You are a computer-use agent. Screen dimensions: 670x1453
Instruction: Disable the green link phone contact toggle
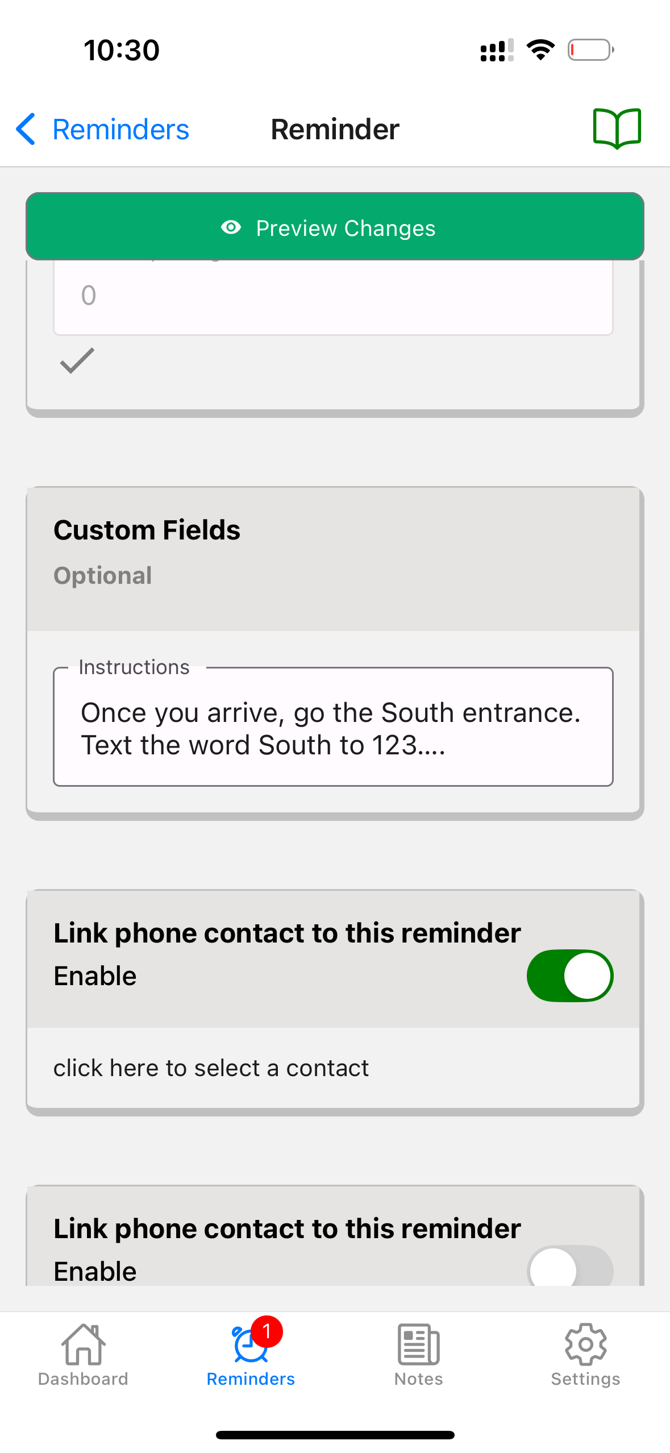click(569, 975)
